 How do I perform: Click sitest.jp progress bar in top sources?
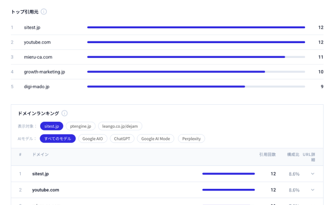coord(196,27)
